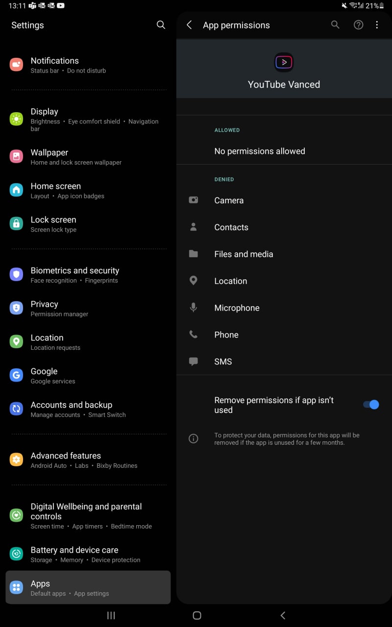392x627 pixels.
Task: Tap the 13:11 clock in status bar
Action: [x=16, y=6]
